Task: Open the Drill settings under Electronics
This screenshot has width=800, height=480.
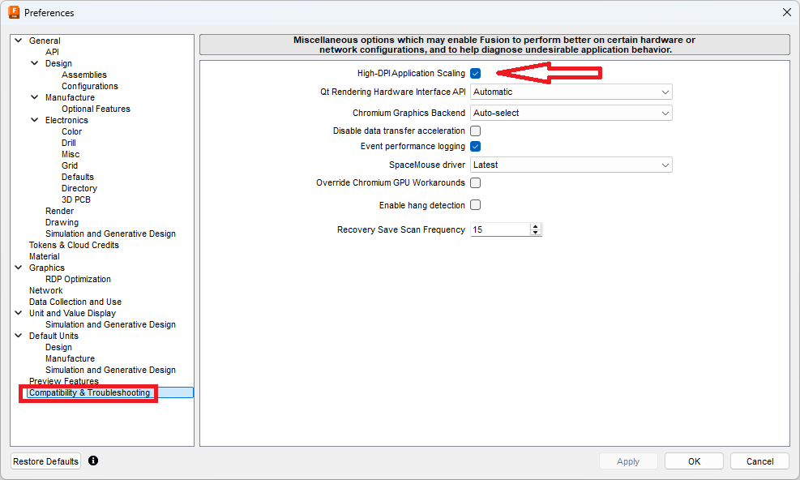Action: (x=69, y=143)
